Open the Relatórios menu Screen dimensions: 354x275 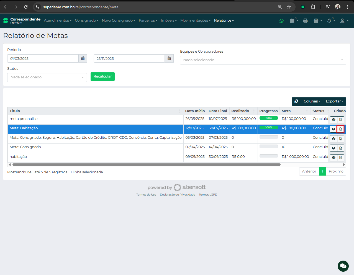[224, 20]
